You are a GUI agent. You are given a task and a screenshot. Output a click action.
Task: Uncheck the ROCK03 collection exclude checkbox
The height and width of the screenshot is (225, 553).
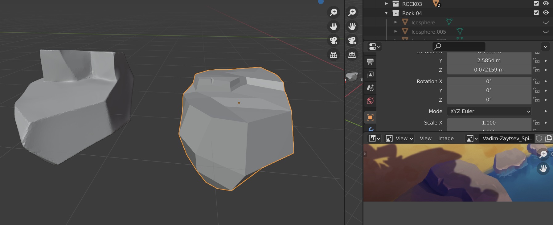pyautogui.click(x=536, y=3)
